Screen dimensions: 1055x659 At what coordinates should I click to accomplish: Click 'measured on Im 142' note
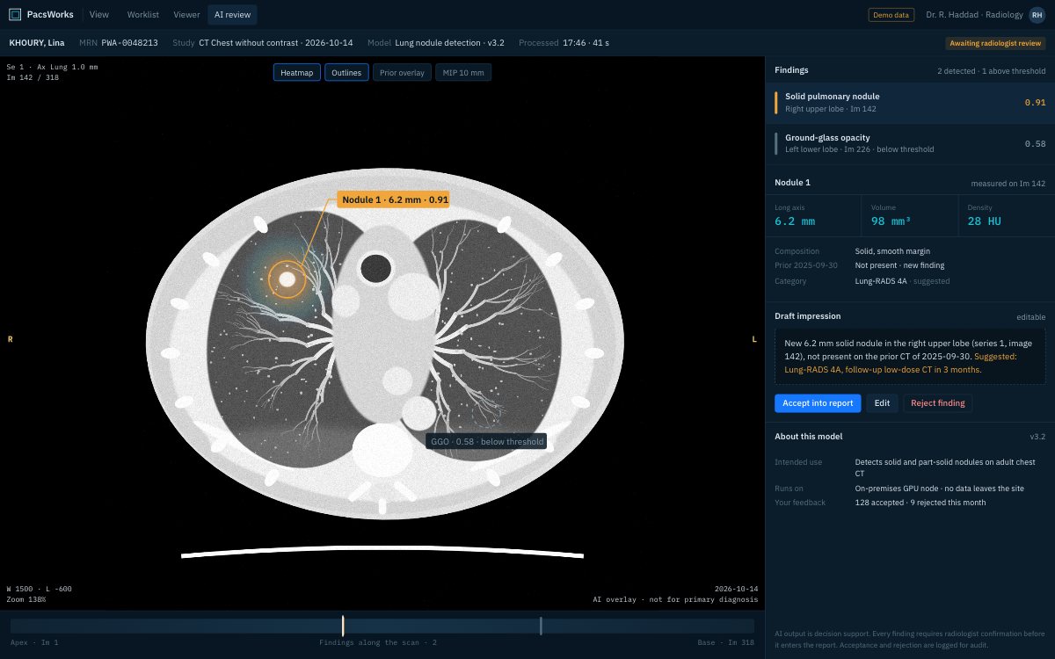click(1008, 183)
